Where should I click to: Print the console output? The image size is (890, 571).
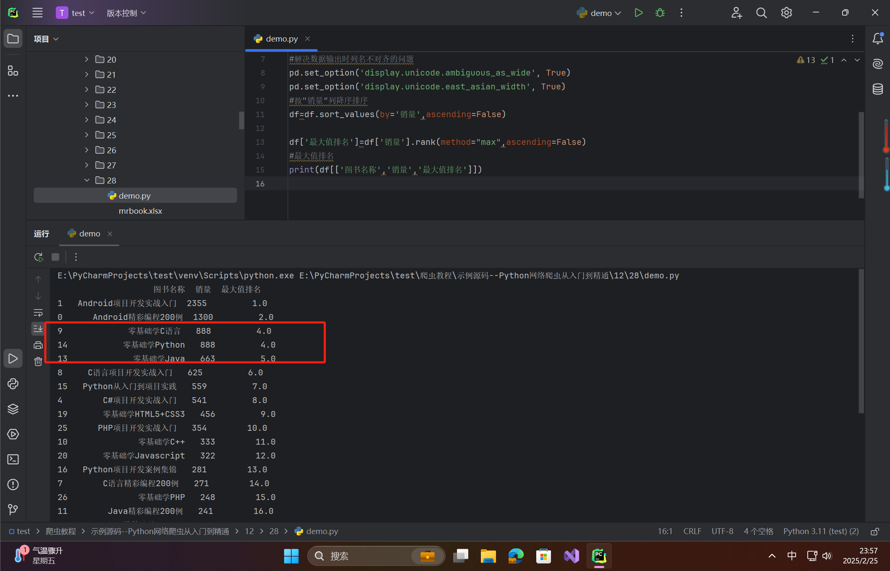[x=38, y=345]
